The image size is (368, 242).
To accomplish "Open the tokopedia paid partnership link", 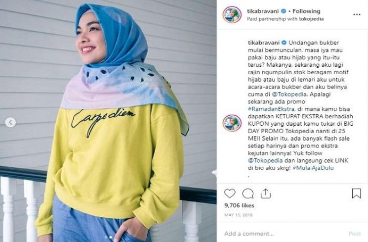I will pos(311,19).
